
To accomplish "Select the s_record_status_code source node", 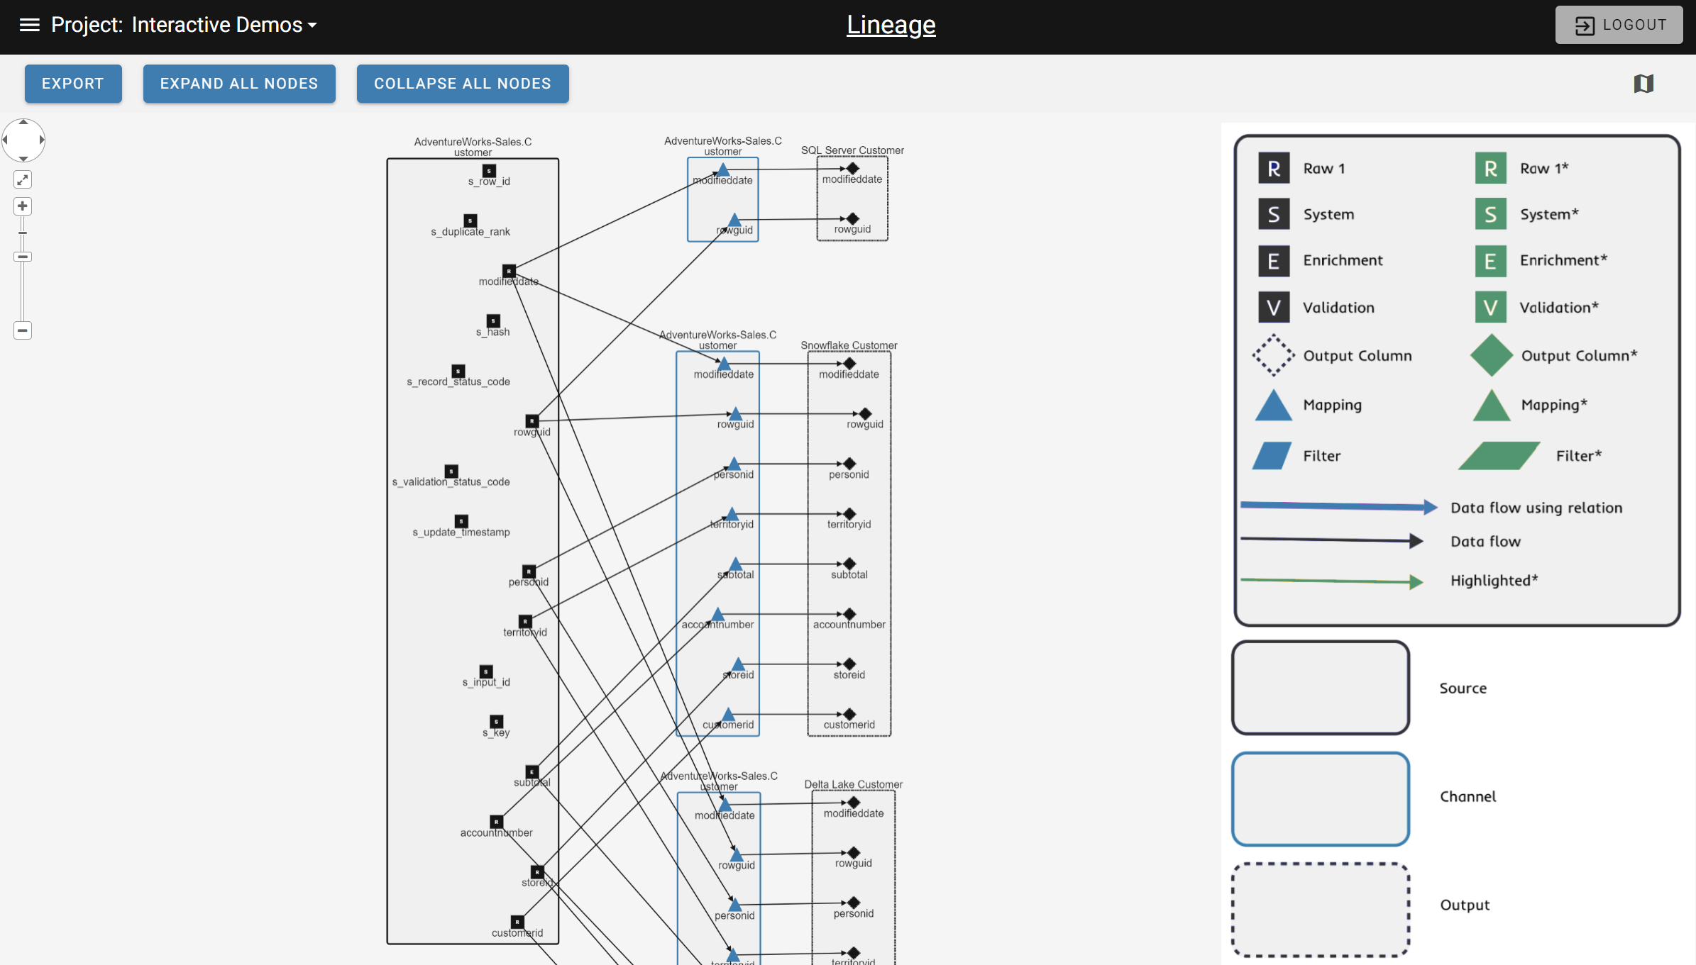I will tap(458, 371).
